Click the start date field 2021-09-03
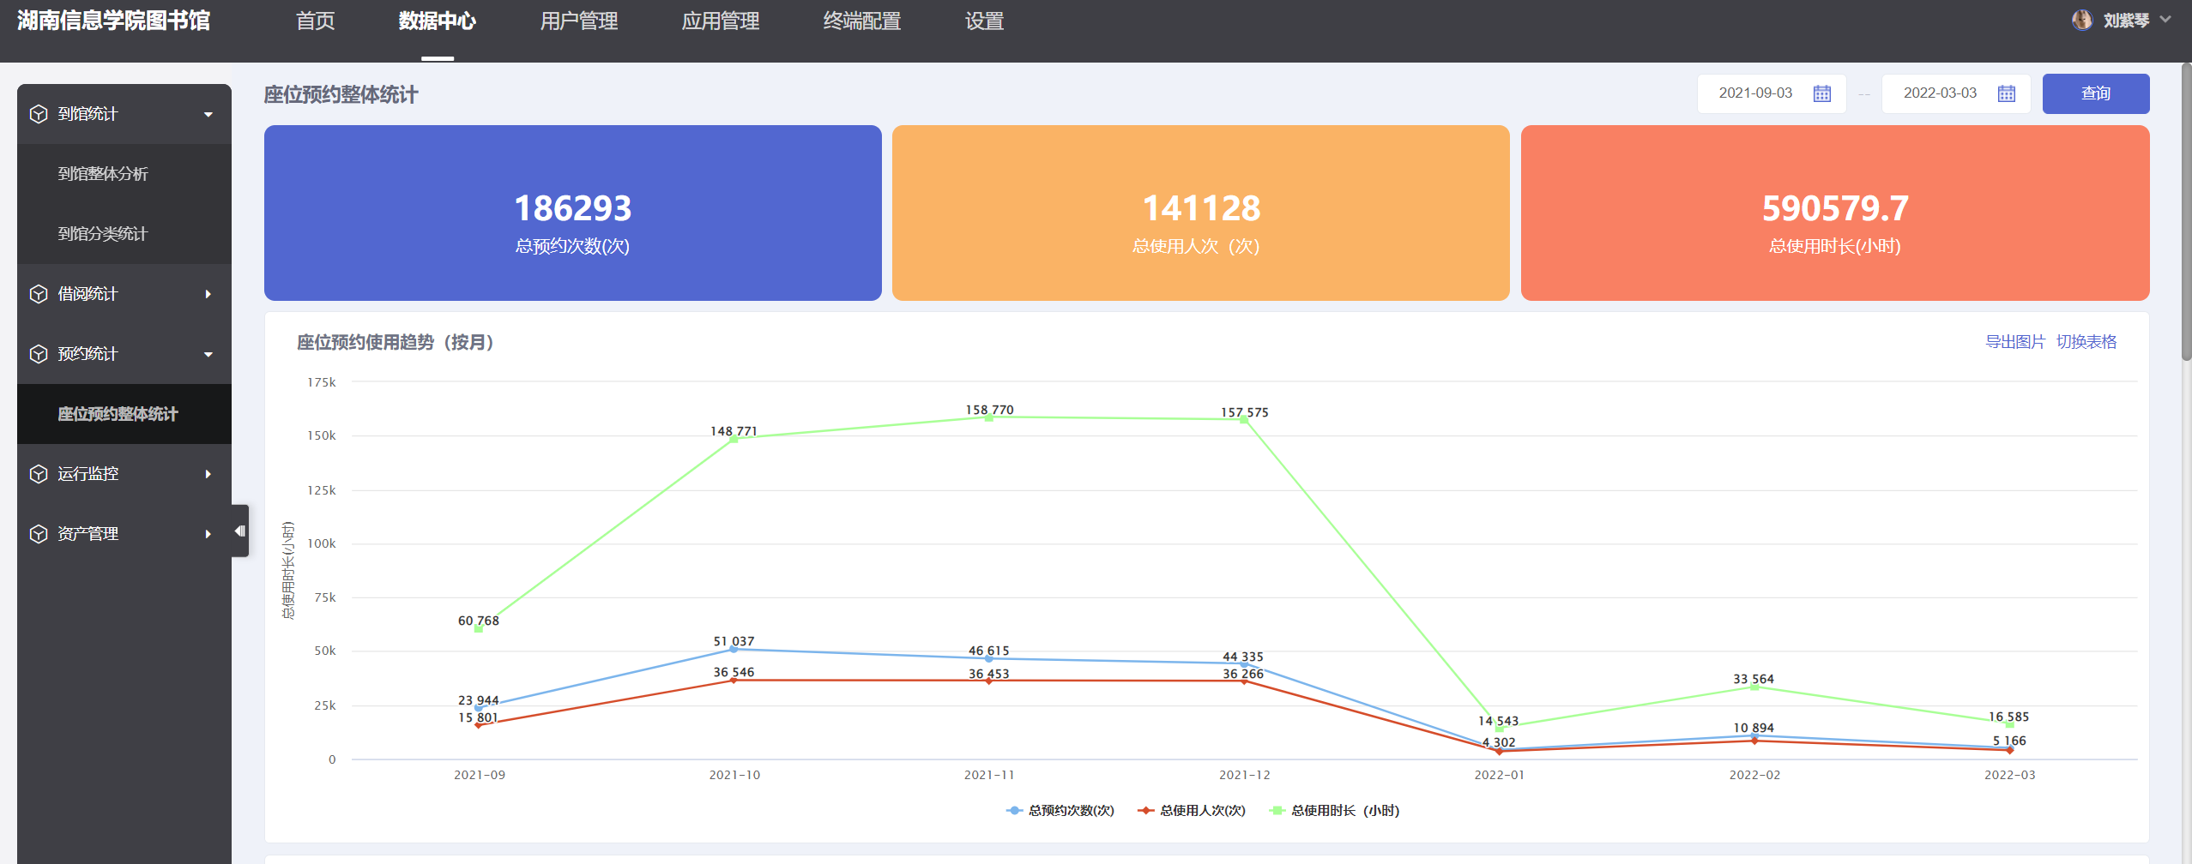The image size is (2192, 864). tap(1772, 93)
